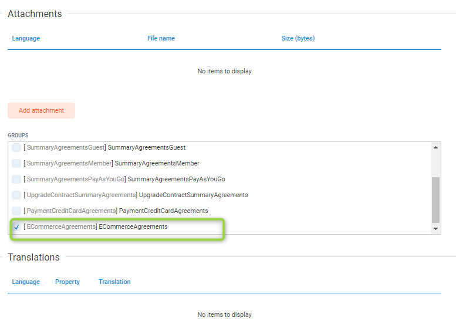Check the PaymentCreditCardAgreements group checkbox

[x=16, y=211]
